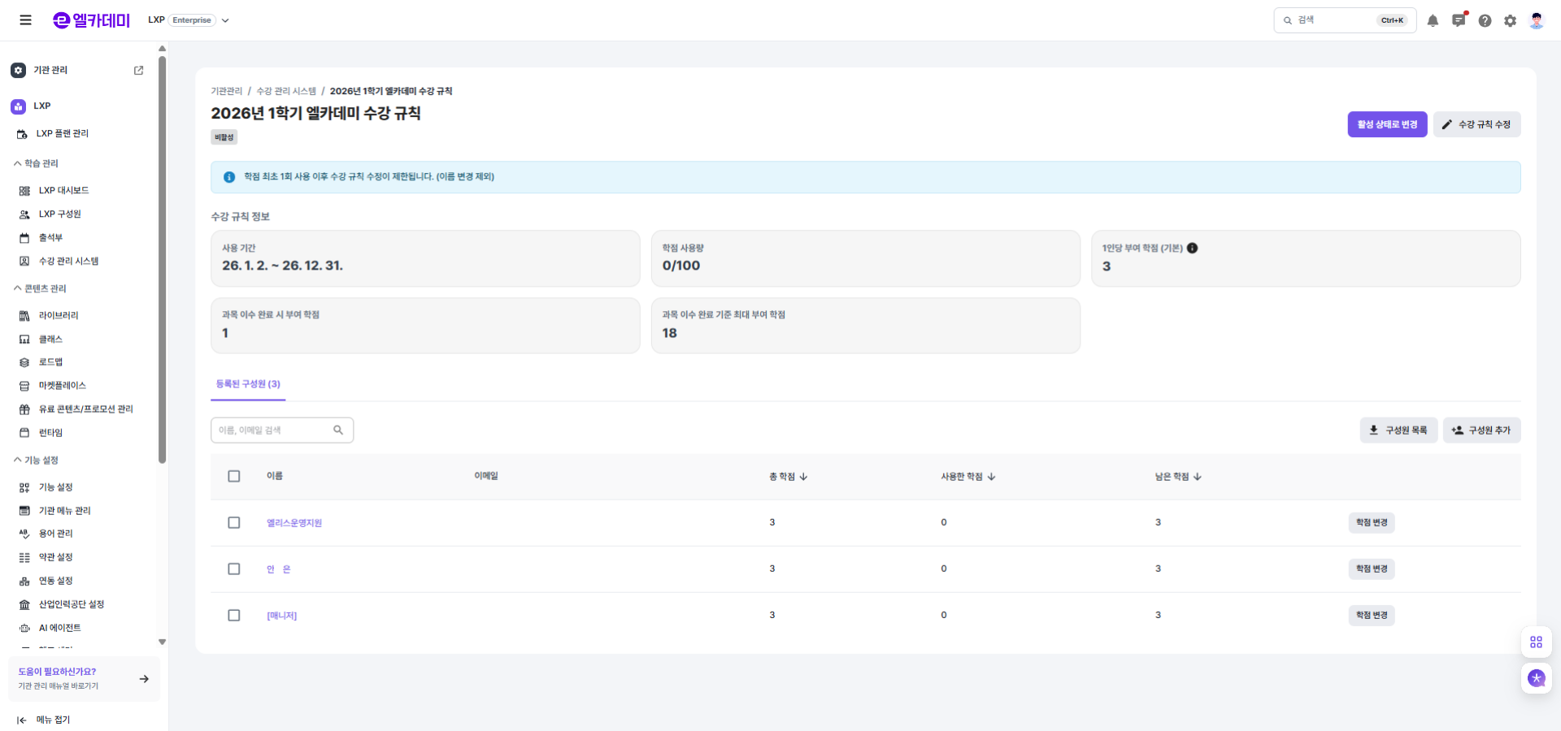Collapse the 콘텐츠 관리 sidebar section
The width and height of the screenshot is (1561, 731).
click(x=18, y=288)
